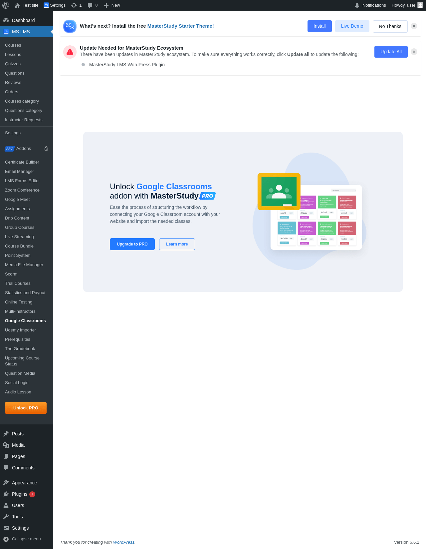
Task: Click the New plus icon
Action: coord(106,5)
